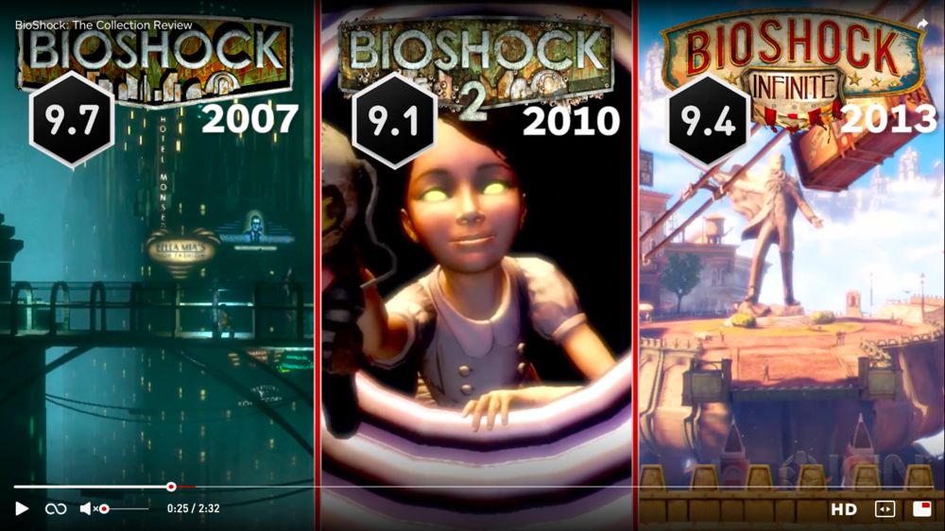Click the red seek bar handle
Image resolution: width=945 pixels, height=531 pixels.
point(171,487)
